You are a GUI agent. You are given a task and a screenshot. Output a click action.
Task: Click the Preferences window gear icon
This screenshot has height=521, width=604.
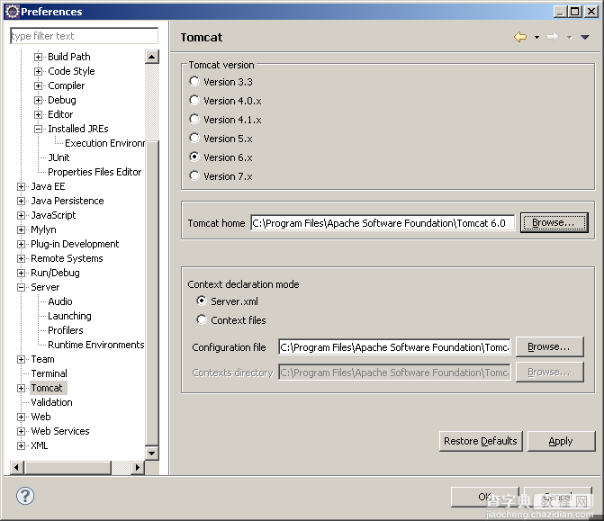pyautogui.click(x=12, y=12)
